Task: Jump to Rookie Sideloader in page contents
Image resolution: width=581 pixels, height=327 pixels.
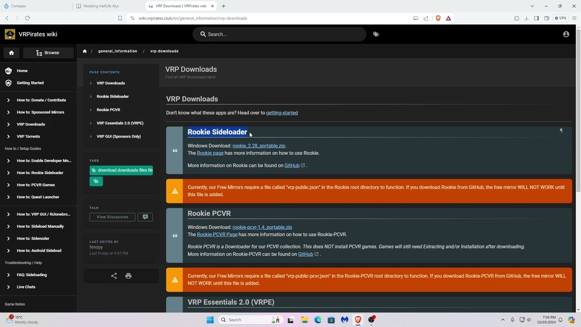Action: coord(113,96)
